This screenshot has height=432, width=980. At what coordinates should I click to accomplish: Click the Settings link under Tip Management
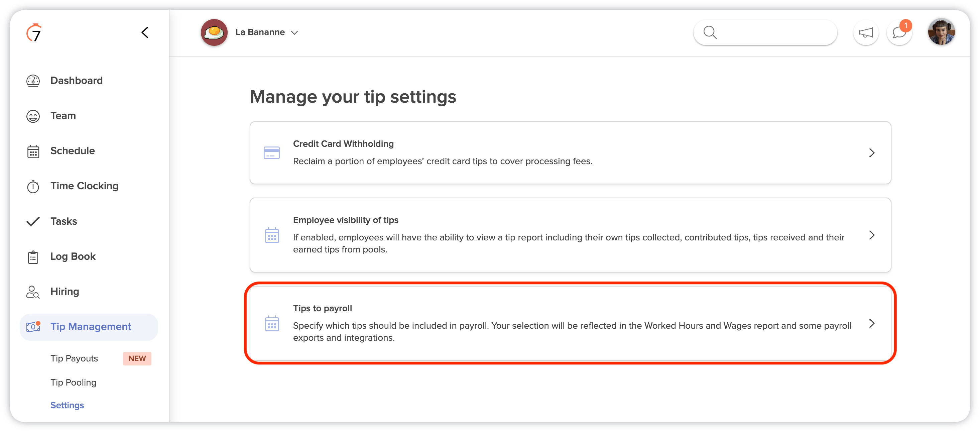(67, 405)
